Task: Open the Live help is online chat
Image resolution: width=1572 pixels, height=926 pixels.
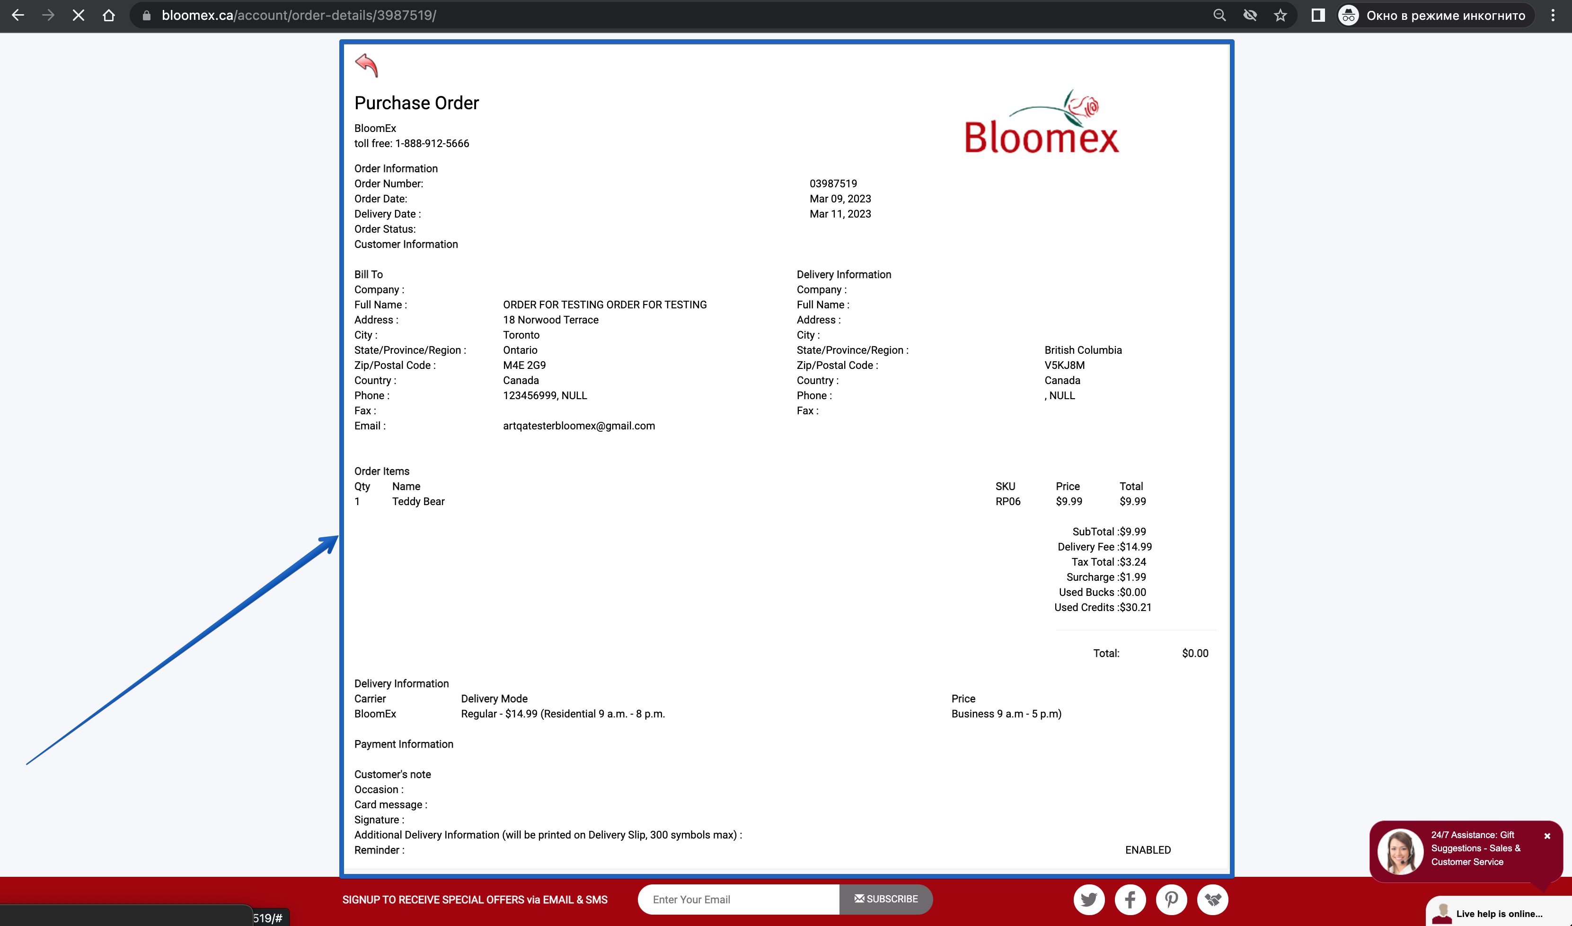Action: (x=1498, y=913)
